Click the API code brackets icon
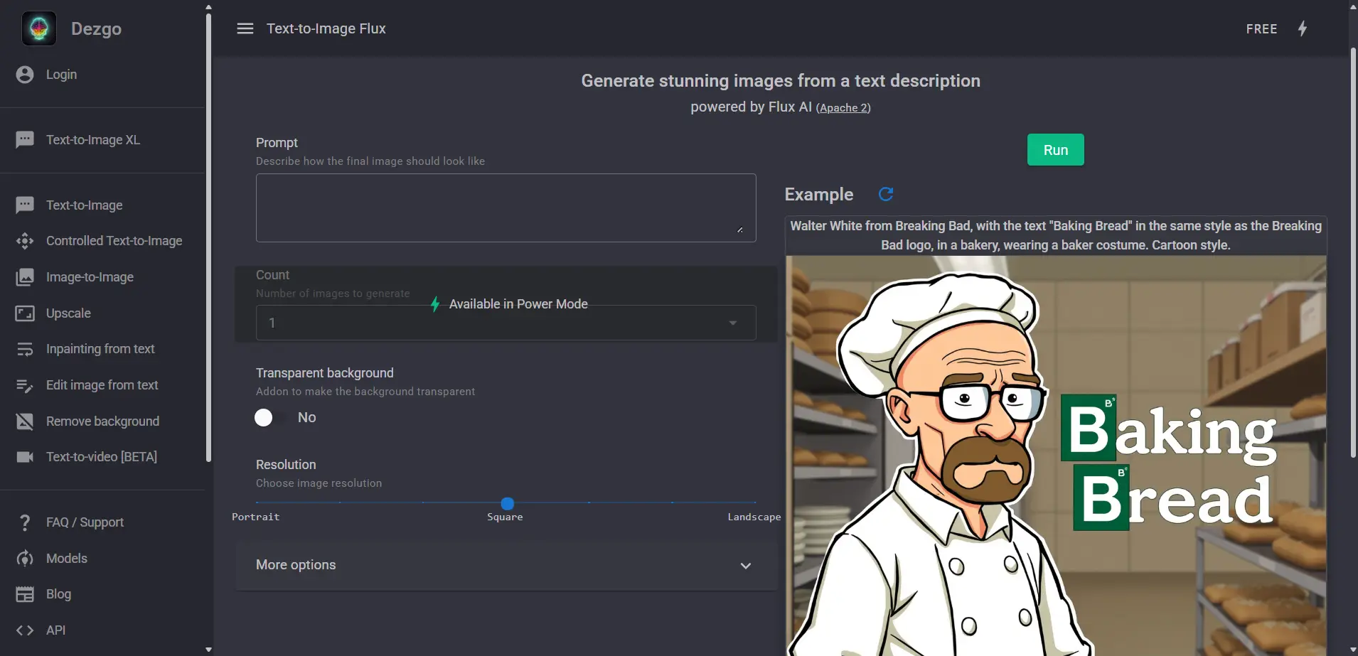Viewport: 1358px width, 656px height. pyautogui.click(x=25, y=630)
